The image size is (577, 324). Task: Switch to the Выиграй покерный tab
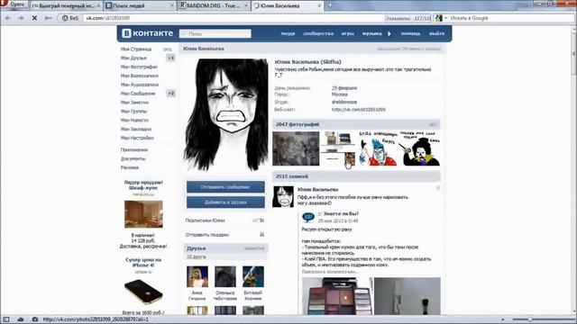click(x=66, y=5)
